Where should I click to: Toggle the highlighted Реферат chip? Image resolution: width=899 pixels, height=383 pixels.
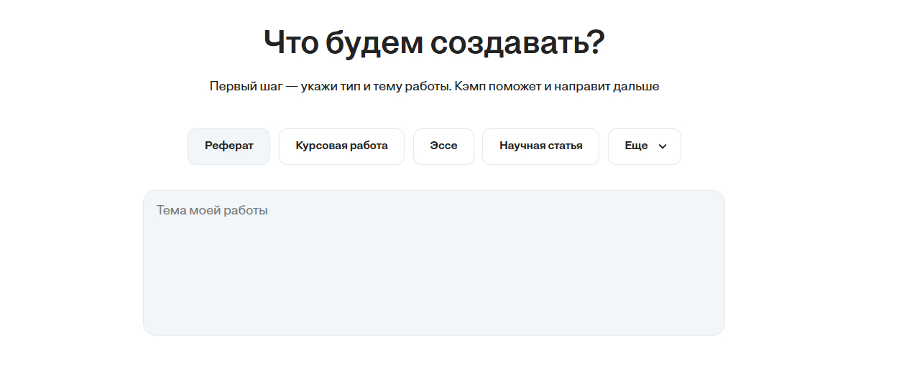pos(229,146)
